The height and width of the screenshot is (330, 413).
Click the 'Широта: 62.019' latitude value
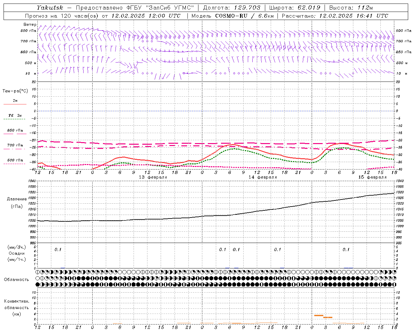coord(295,8)
